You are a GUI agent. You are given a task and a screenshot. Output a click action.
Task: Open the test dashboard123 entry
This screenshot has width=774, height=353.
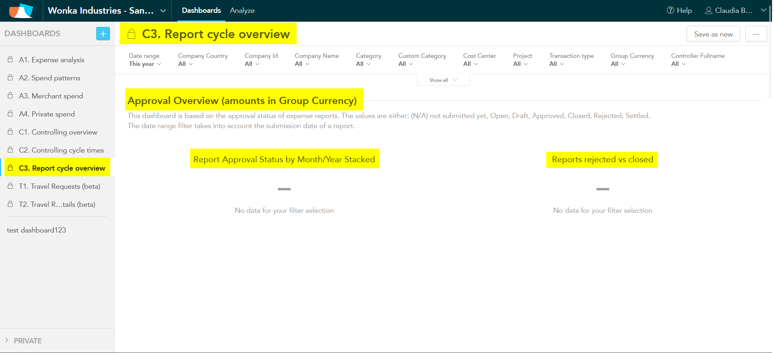(x=36, y=230)
